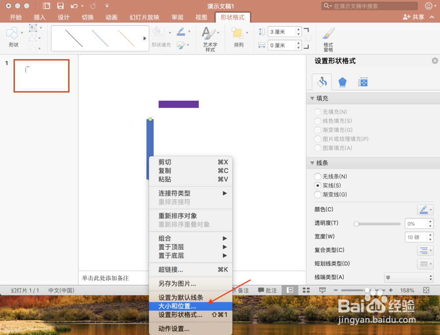Open the line Color (颜色) dropdown
440x335 pixels.
point(425,210)
